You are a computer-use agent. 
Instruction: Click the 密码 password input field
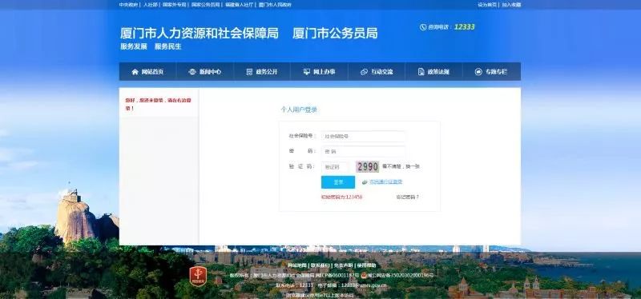(364, 151)
